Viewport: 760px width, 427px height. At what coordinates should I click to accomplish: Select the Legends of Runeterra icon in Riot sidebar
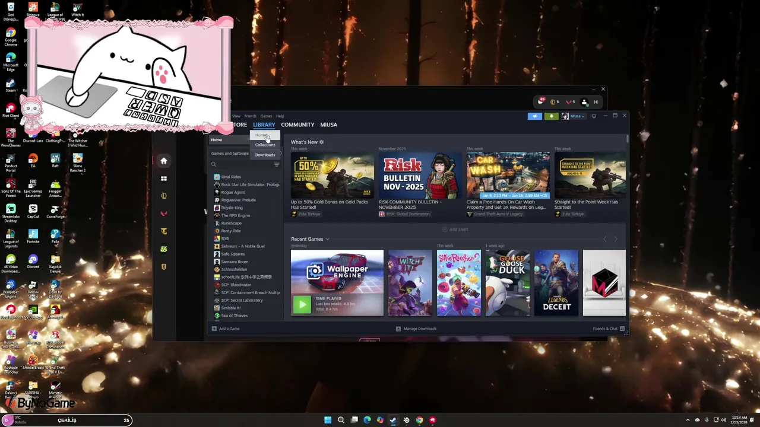(164, 267)
